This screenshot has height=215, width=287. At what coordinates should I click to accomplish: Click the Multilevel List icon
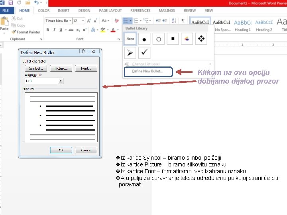pos(146,21)
